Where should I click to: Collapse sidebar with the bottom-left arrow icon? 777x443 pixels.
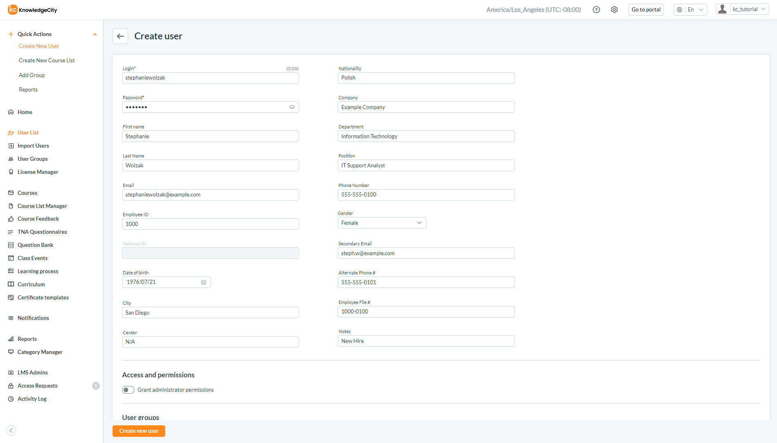coord(11,430)
